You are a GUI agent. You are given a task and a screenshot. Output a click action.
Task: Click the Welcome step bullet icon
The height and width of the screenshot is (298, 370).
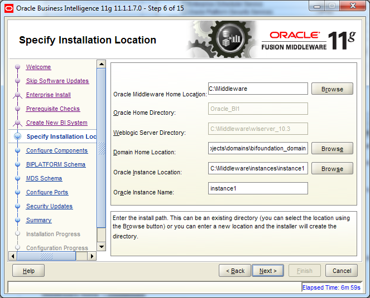17,67
